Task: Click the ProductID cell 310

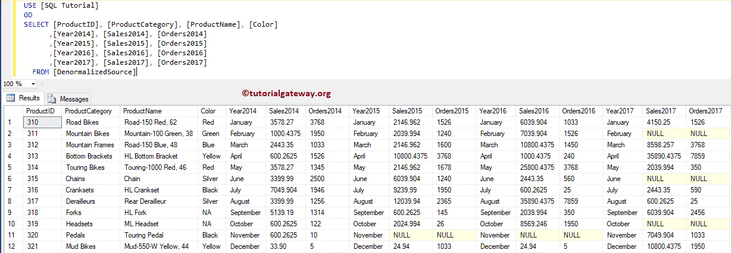Action: click(42, 122)
